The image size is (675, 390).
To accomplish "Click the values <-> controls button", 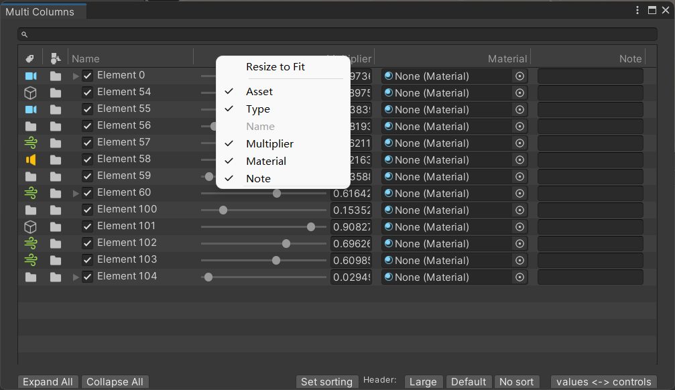I will pos(604,382).
